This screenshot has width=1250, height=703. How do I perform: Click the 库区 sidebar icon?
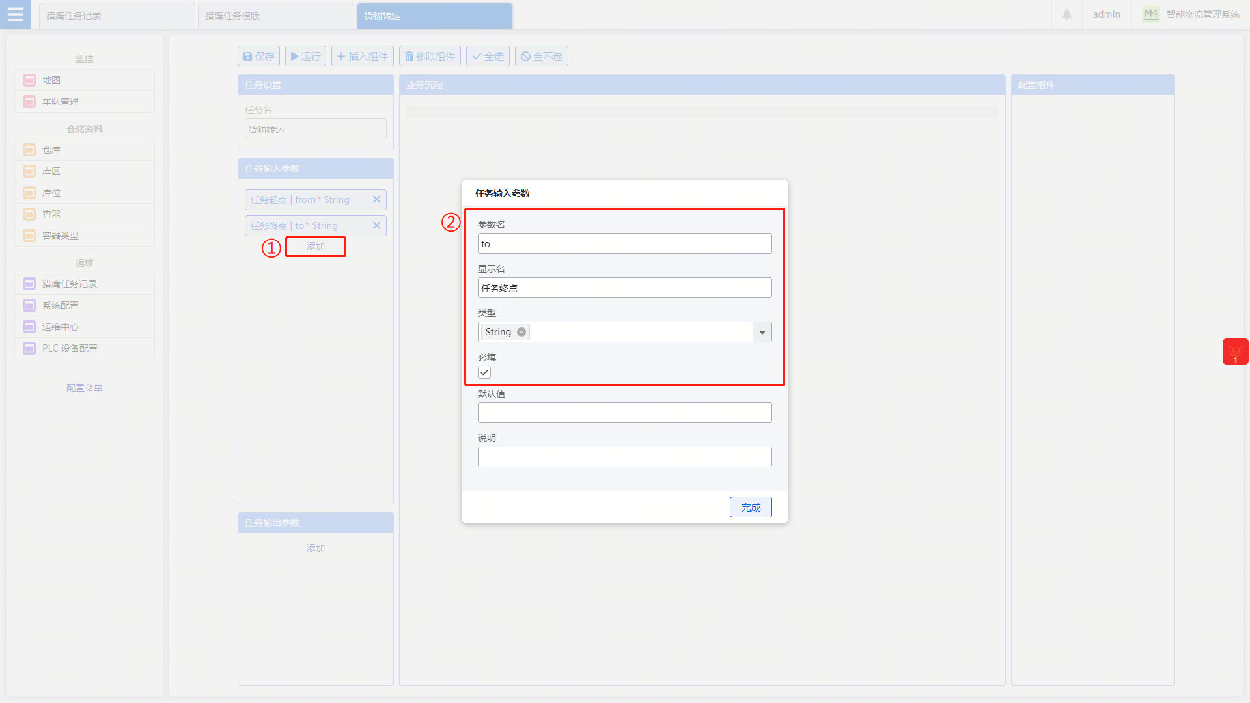pyautogui.click(x=29, y=171)
